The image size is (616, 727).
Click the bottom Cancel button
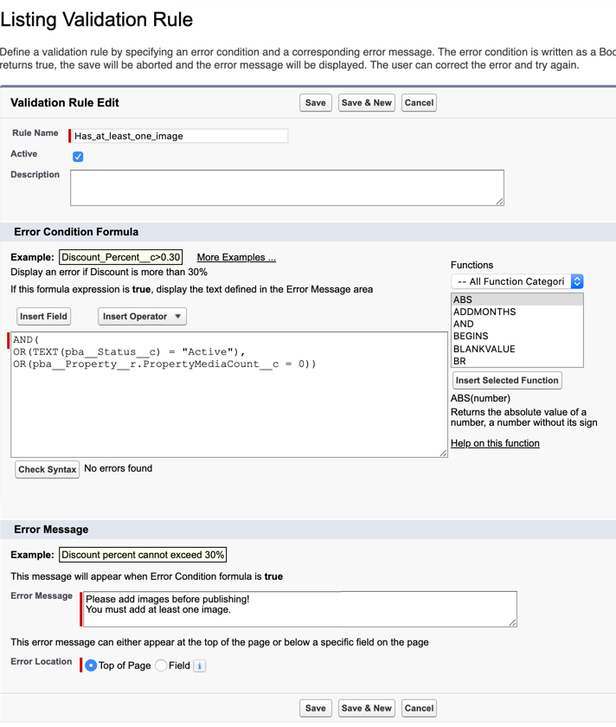[x=419, y=708]
